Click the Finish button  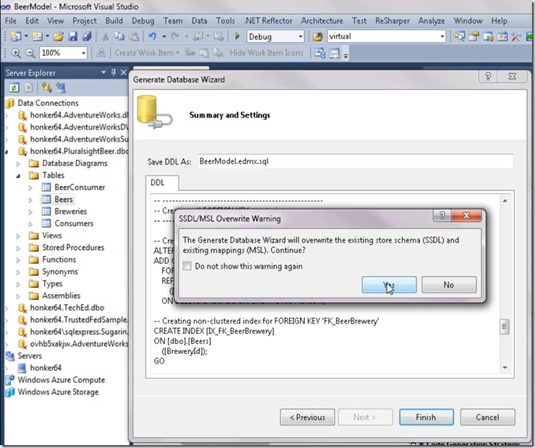point(426,417)
